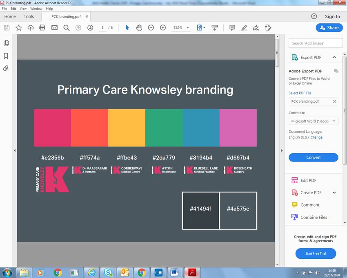This screenshot has height=278, width=347.
Task: Click the Sign In link
Action: tap(332, 16)
